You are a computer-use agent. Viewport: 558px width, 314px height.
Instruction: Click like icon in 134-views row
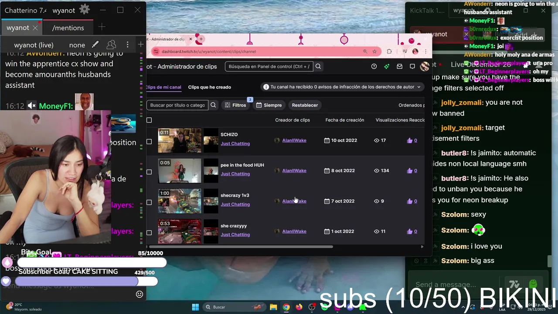(x=410, y=171)
